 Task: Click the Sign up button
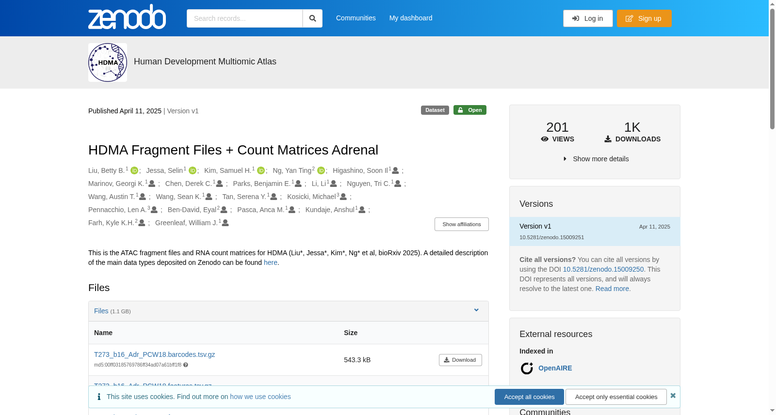click(x=644, y=18)
